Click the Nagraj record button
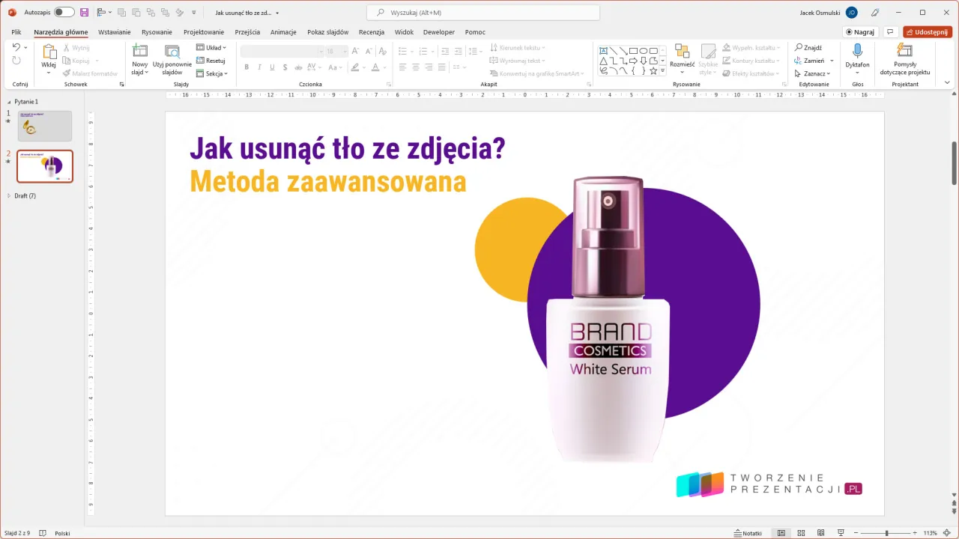Image resolution: width=959 pixels, height=539 pixels. click(861, 31)
